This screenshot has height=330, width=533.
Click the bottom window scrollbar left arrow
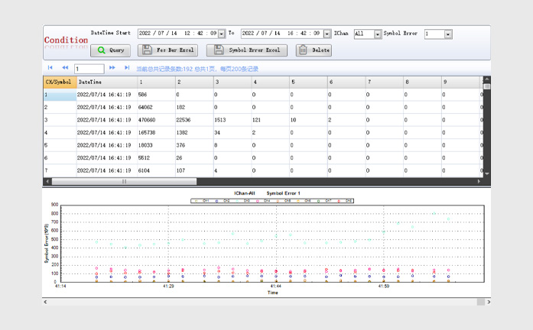click(x=46, y=302)
